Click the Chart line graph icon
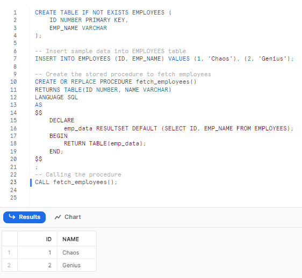The image size is (302, 278). [58, 217]
